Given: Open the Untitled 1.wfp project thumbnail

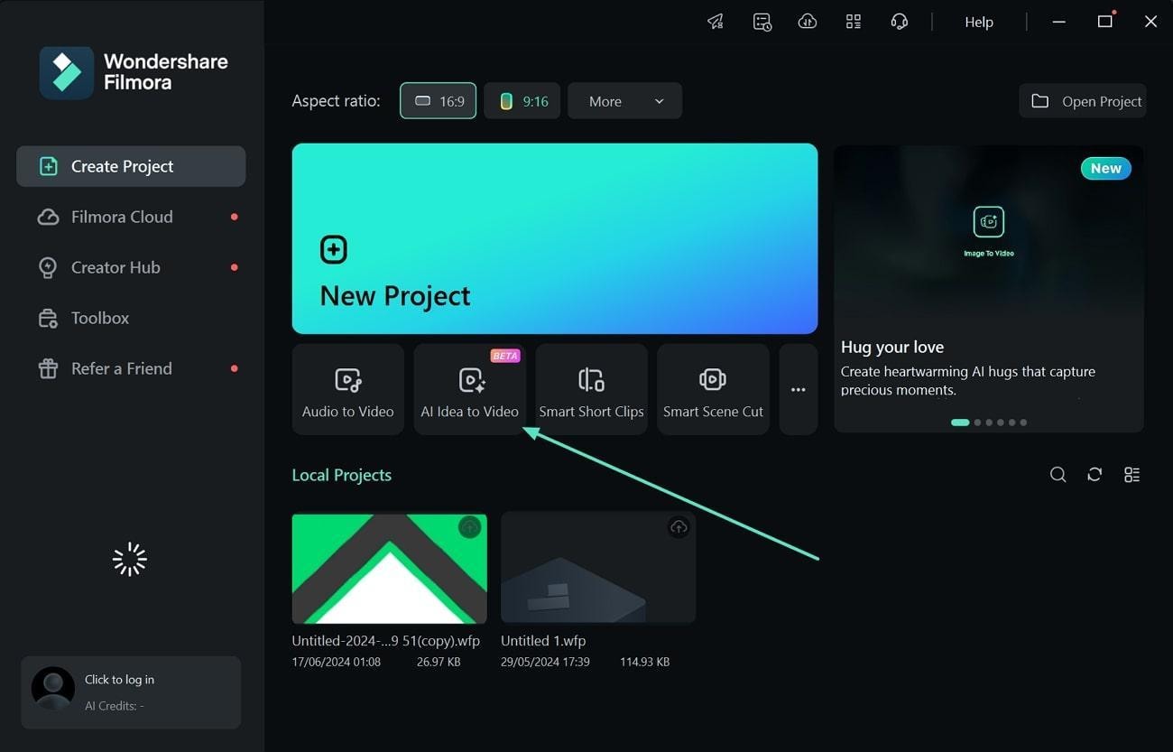Looking at the screenshot, I should point(598,569).
